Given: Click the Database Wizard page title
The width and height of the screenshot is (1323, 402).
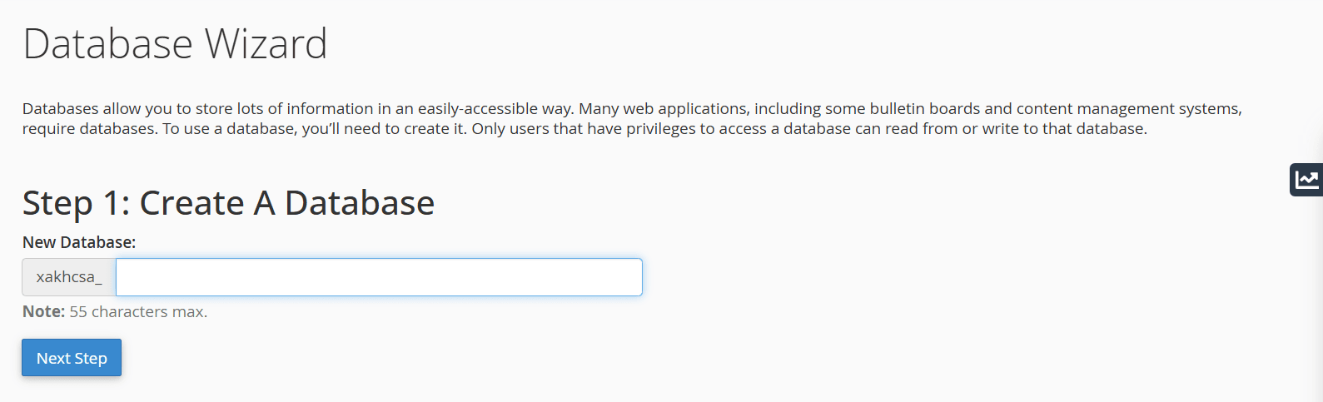Looking at the screenshot, I should click(x=175, y=44).
